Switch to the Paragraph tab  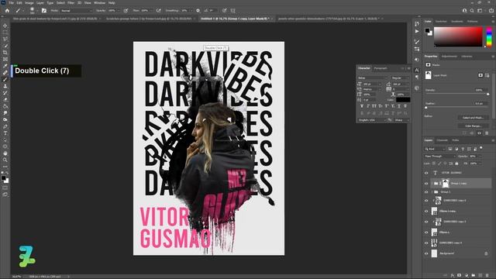click(381, 68)
